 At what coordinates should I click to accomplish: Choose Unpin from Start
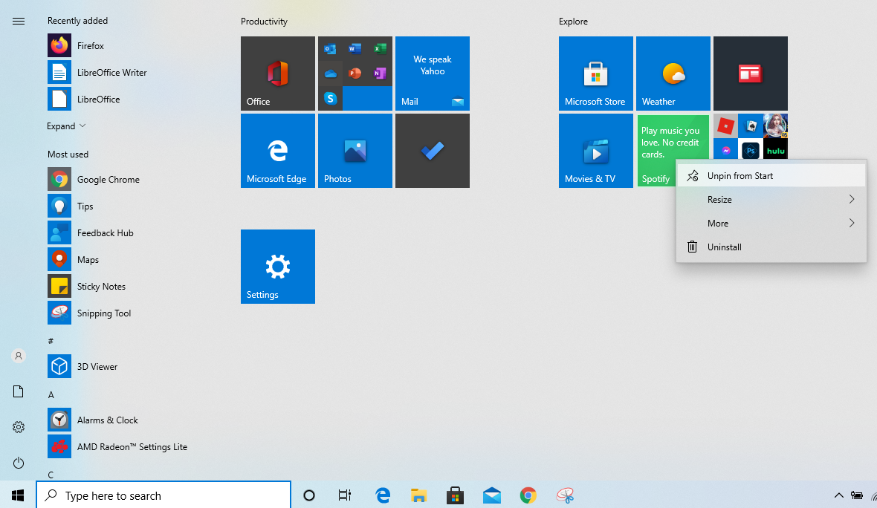[x=771, y=176]
